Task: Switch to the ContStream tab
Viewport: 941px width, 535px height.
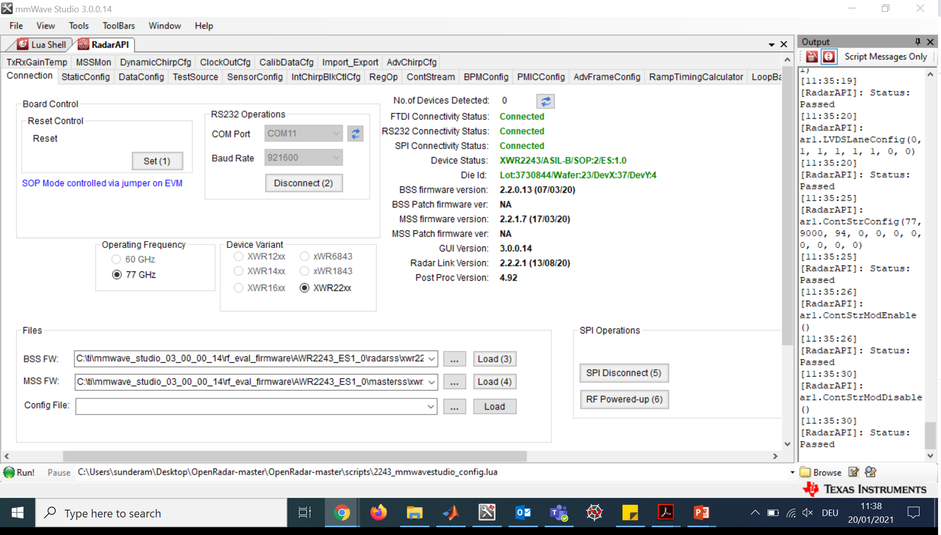Action: click(430, 77)
